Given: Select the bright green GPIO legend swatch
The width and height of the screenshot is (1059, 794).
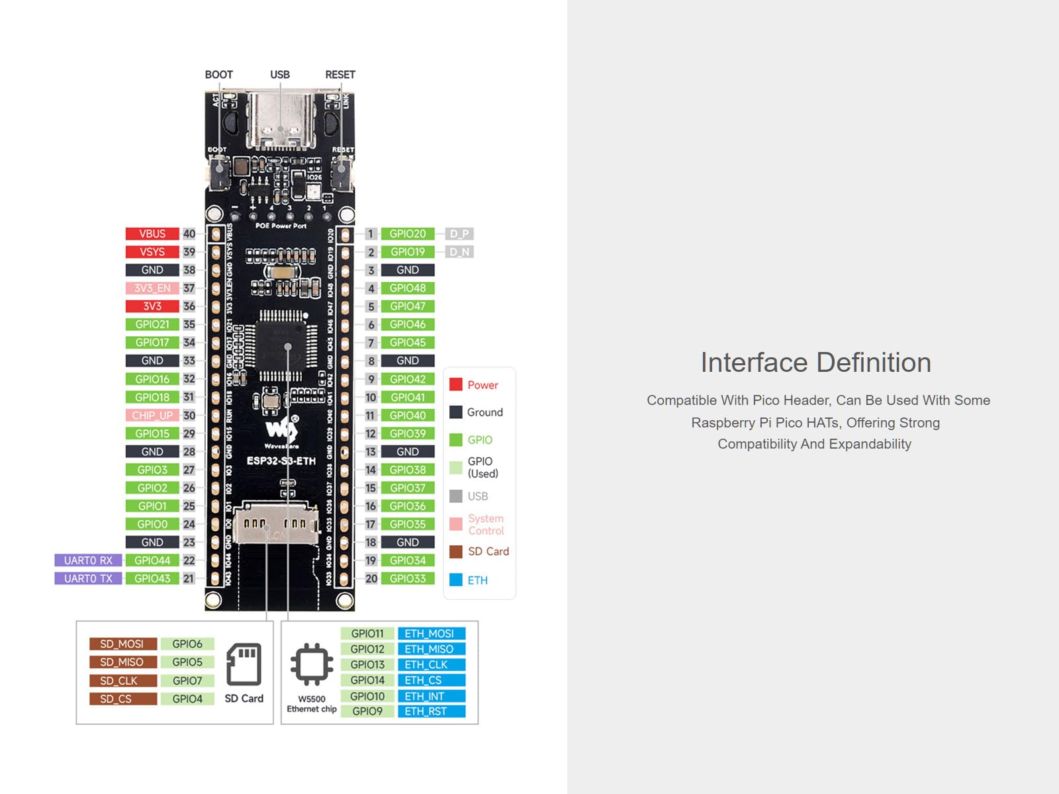Looking at the screenshot, I should (x=456, y=440).
